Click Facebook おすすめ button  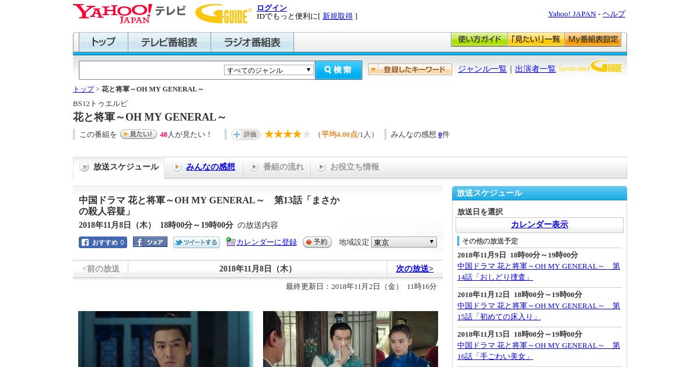pyautogui.click(x=103, y=242)
